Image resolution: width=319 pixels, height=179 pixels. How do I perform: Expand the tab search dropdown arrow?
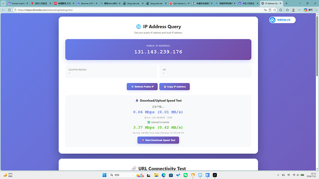pyautogui.click(x=3, y=3)
